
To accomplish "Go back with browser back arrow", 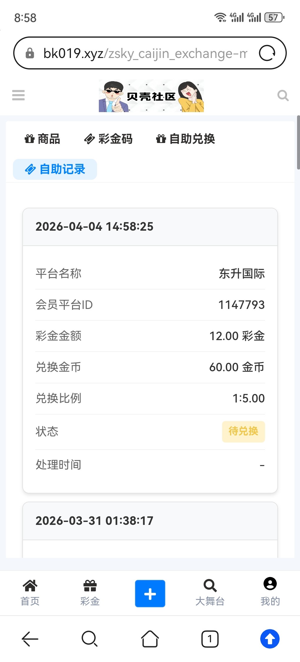I will click(x=30, y=639).
